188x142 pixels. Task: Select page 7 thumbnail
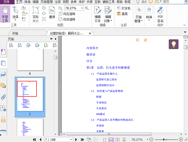[x=30, y=97]
